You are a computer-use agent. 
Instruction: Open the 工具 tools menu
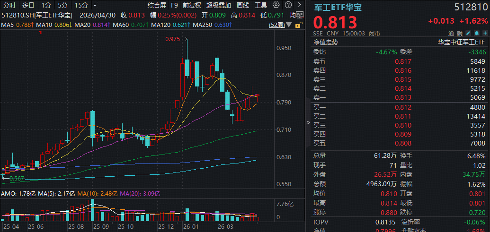[261, 6]
